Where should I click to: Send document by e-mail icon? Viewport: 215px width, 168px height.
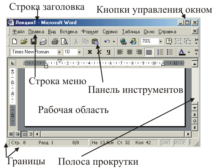pyautogui.click(x=43, y=41)
